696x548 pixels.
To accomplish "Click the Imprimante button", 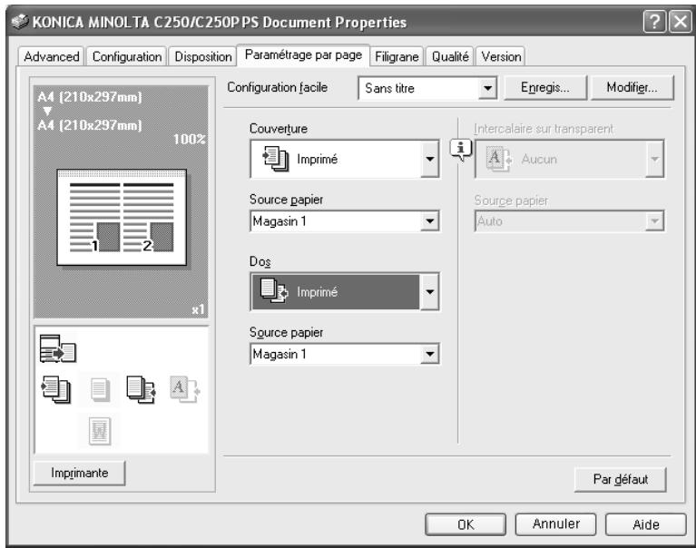I will 80,473.
